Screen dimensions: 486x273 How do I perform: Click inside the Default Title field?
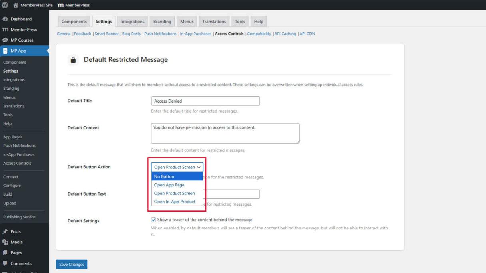[205, 101]
